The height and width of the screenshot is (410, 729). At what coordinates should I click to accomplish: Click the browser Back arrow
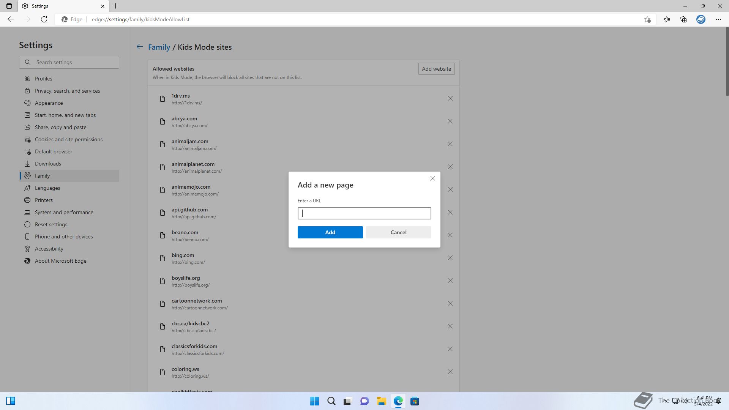point(11,19)
